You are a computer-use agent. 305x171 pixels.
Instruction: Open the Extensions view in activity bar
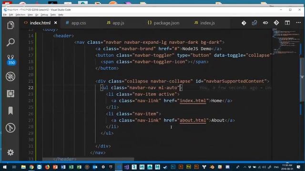tap(10, 94)
